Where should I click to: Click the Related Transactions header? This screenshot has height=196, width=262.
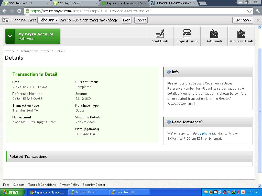129,156
